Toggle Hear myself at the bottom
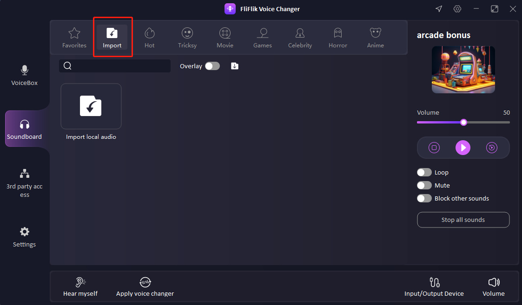 pos(80,286)
